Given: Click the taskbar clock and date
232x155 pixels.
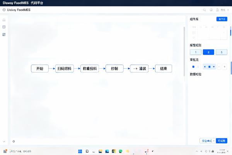Looking at the screenshot, I should pyautogui.click(x=222, y=151).
